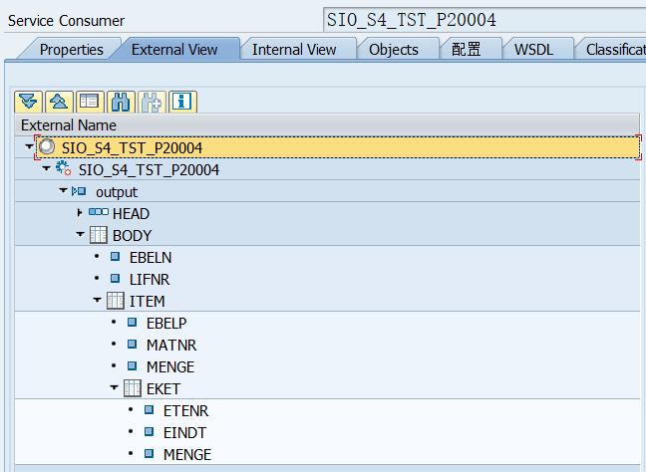Switch to the WSDL tab
646x472 pixels.
(533, 50)
